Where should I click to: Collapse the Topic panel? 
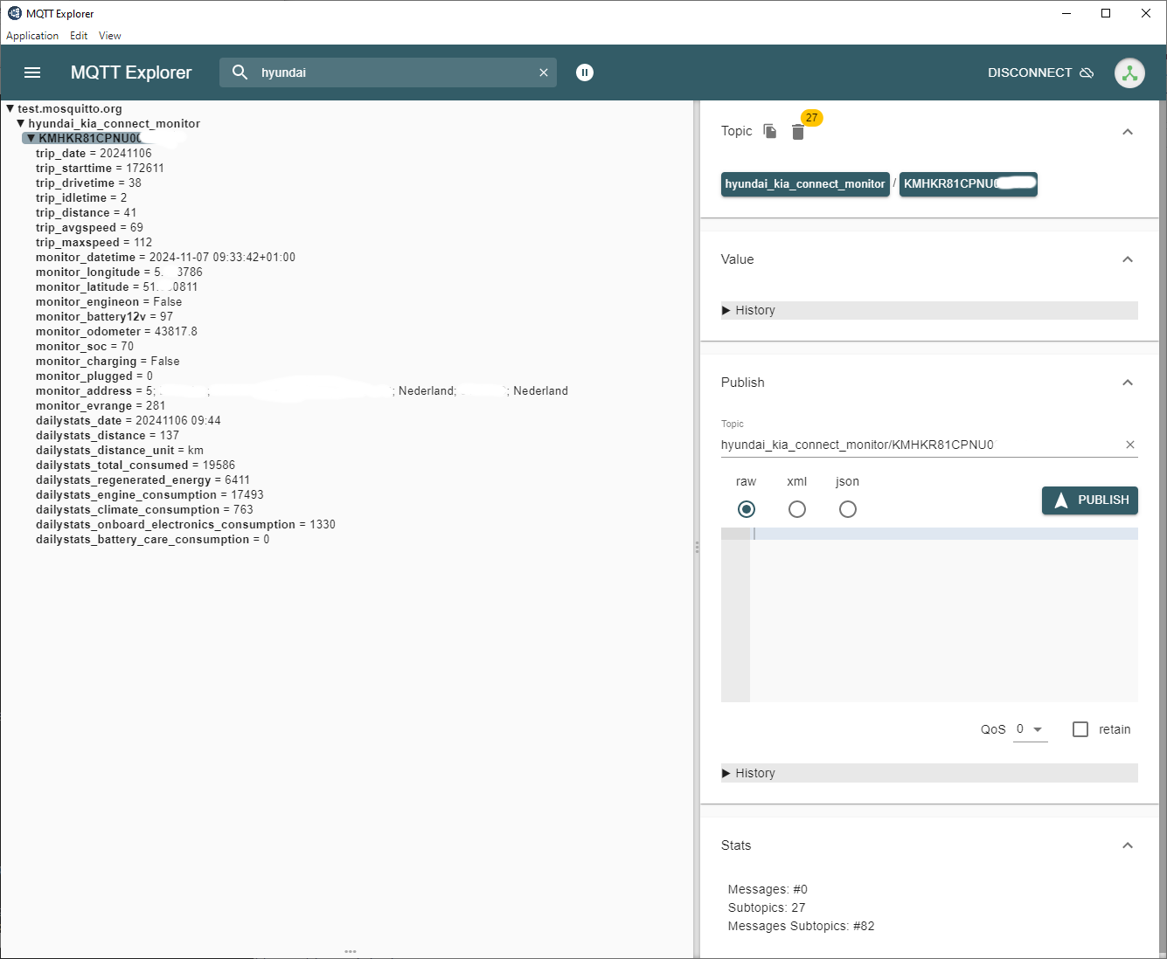tap(1128, 132)
